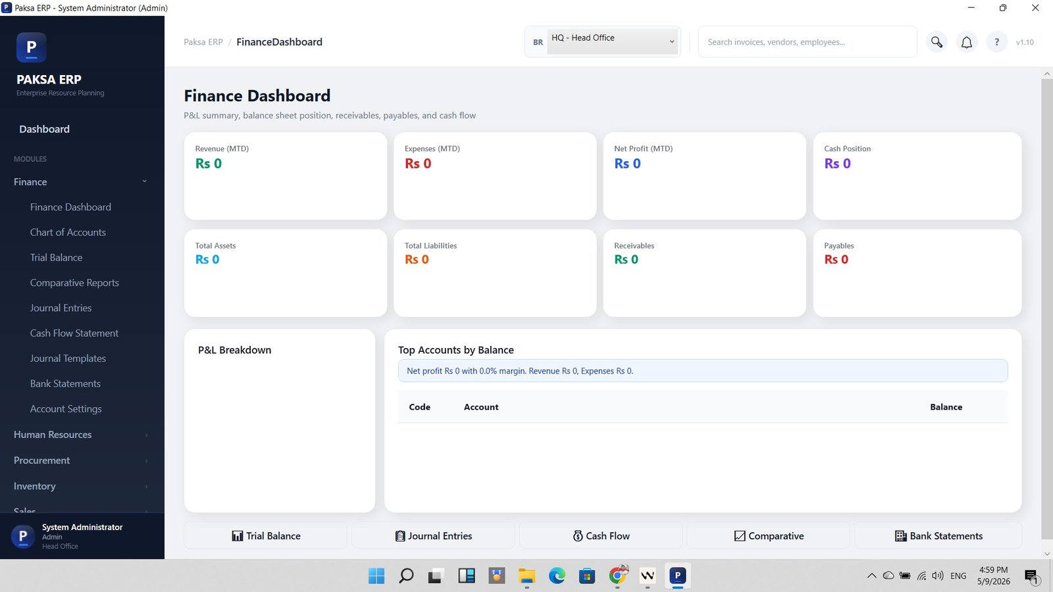Viewport: 1053px width, 592px height.
Task: Click the network Wi-Fi tray icon
Action: 921,576
